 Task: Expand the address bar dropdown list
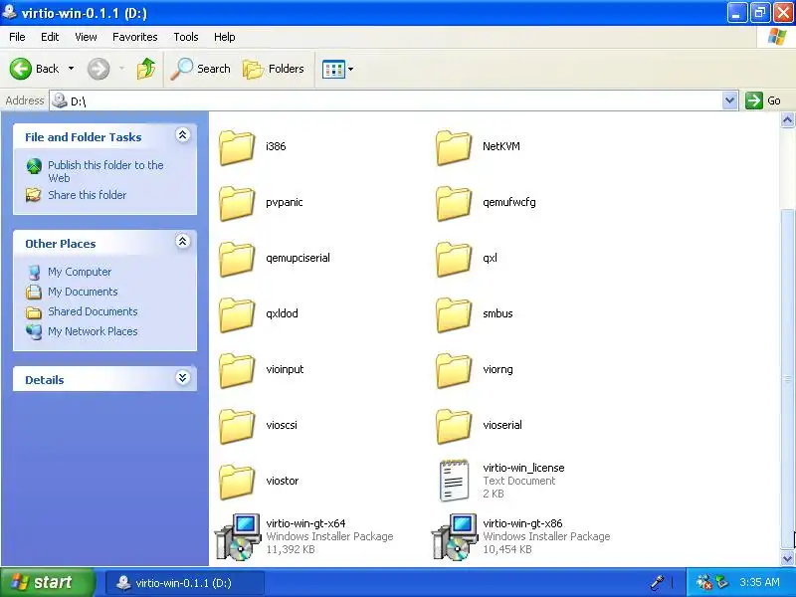point(730,100)
